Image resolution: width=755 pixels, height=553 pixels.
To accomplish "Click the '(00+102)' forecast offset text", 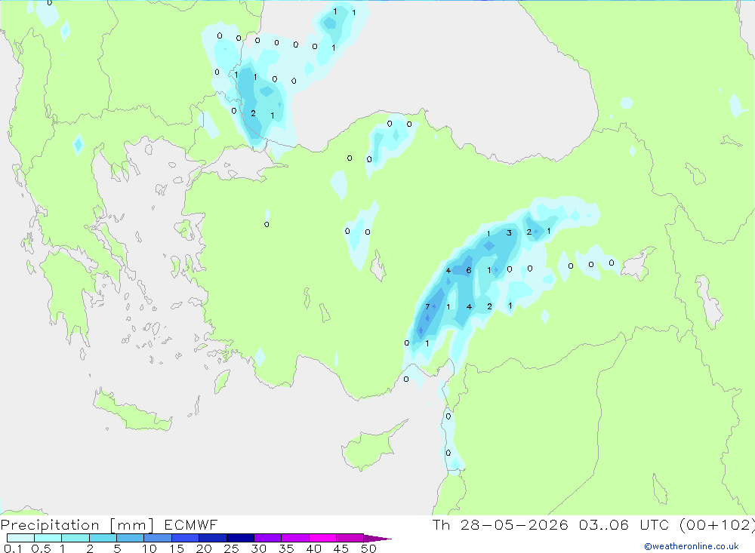I will coord(717,525).
